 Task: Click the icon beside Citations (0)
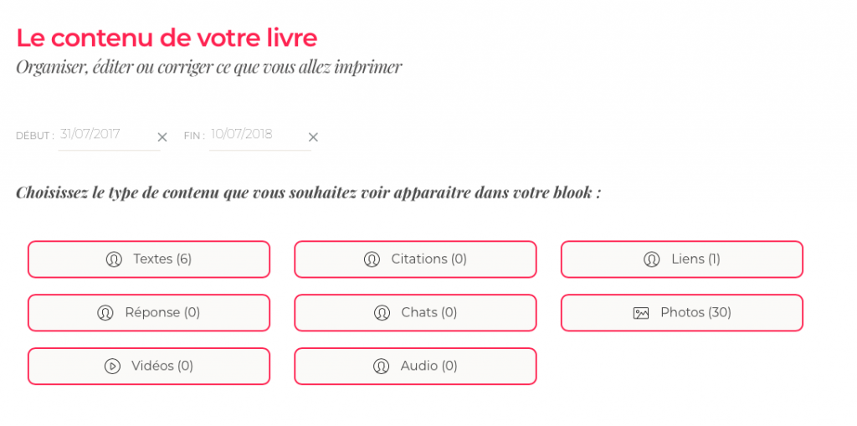(x=372, y=259)
